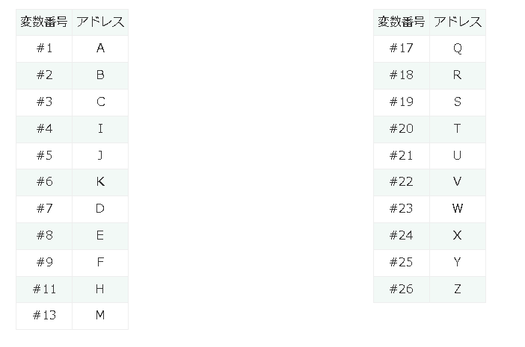Click address letter W cell
525x347 pixels.
tap(458, 208)
